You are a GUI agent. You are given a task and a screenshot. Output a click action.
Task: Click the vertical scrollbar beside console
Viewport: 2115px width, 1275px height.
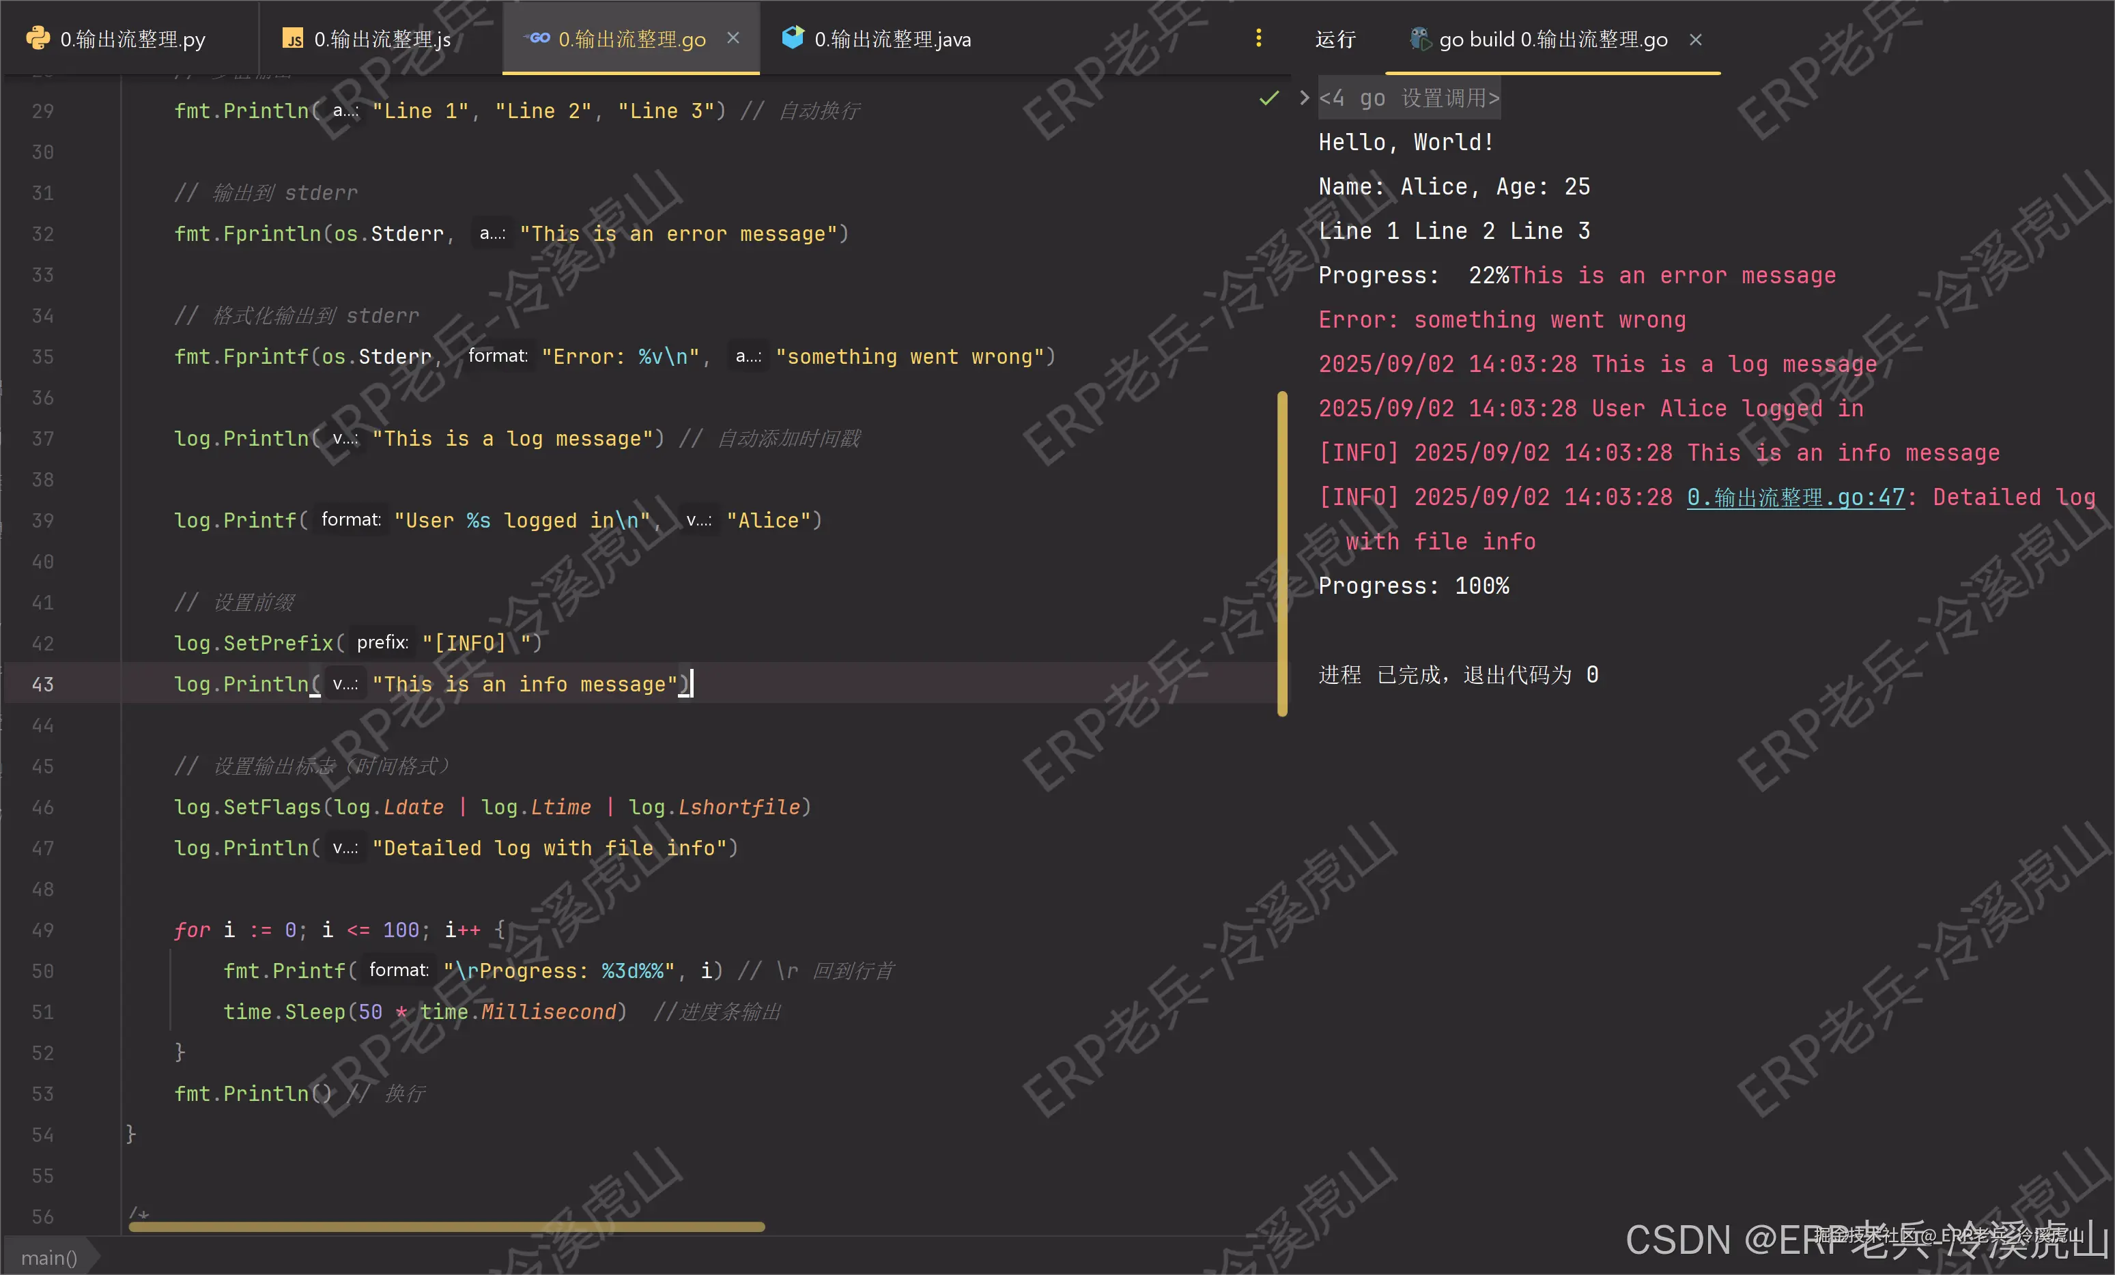[x=1282, y=554]
